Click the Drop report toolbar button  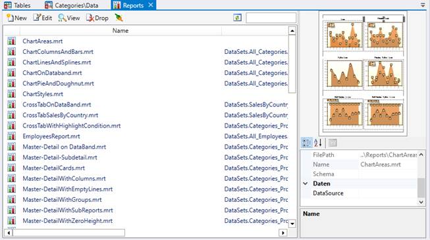pos(97,18)
